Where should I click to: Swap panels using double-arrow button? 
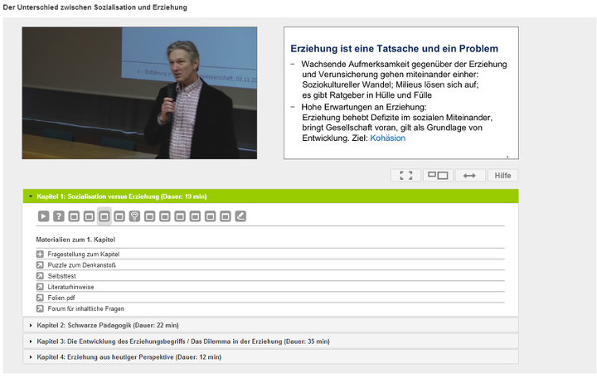click(x=469, y=176)
